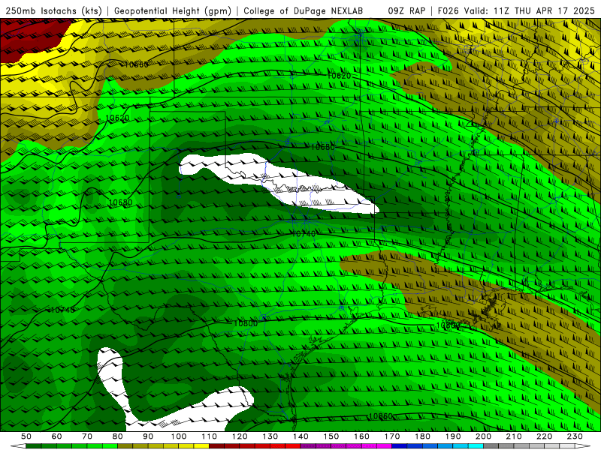Screen dimensions: 601x450
Task: Click the 170 value on the color scale
Action: pyautogui.click(x=391, y=436)
